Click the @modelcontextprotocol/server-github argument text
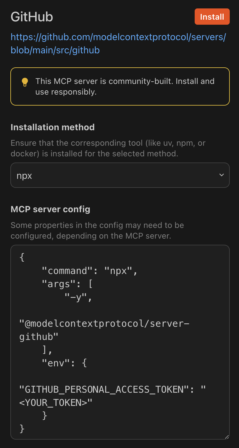Viewport: 239px width, 448px height. click(x=104, y=323)
